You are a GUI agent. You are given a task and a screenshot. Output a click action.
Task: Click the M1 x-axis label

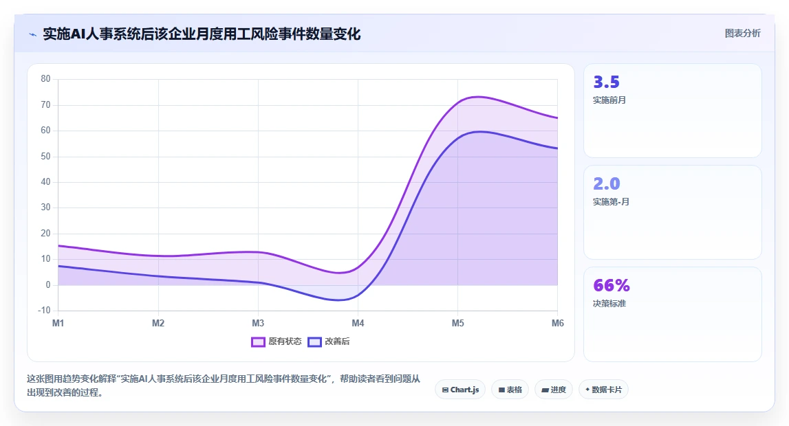click(58, 323)
